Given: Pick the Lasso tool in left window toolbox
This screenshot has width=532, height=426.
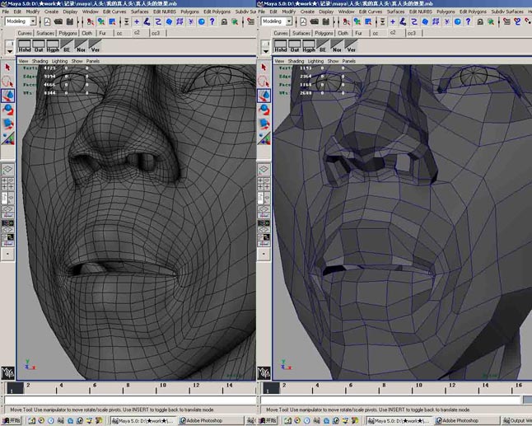Looking at the screenshot, I should tap(7, 82).
